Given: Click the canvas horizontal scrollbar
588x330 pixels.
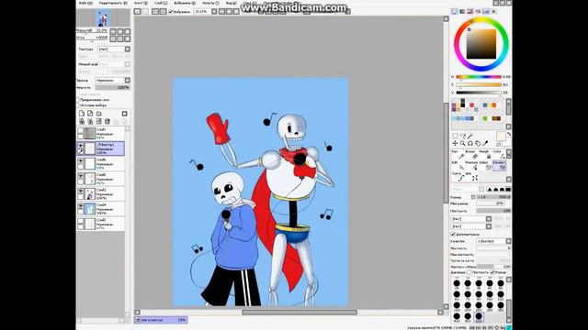Looking at the screenshot, I should (300, 312).
